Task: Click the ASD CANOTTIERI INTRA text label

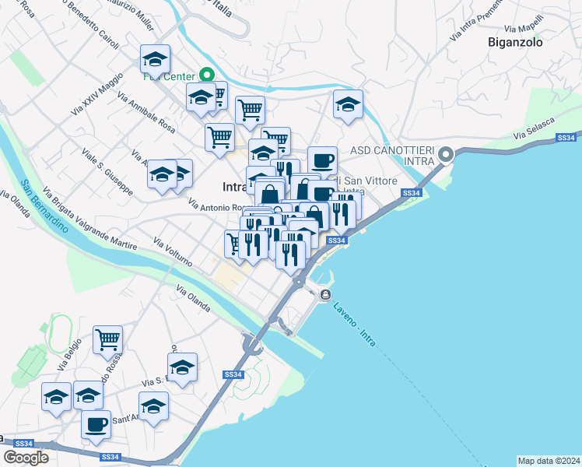Action: tap(392, 156)
